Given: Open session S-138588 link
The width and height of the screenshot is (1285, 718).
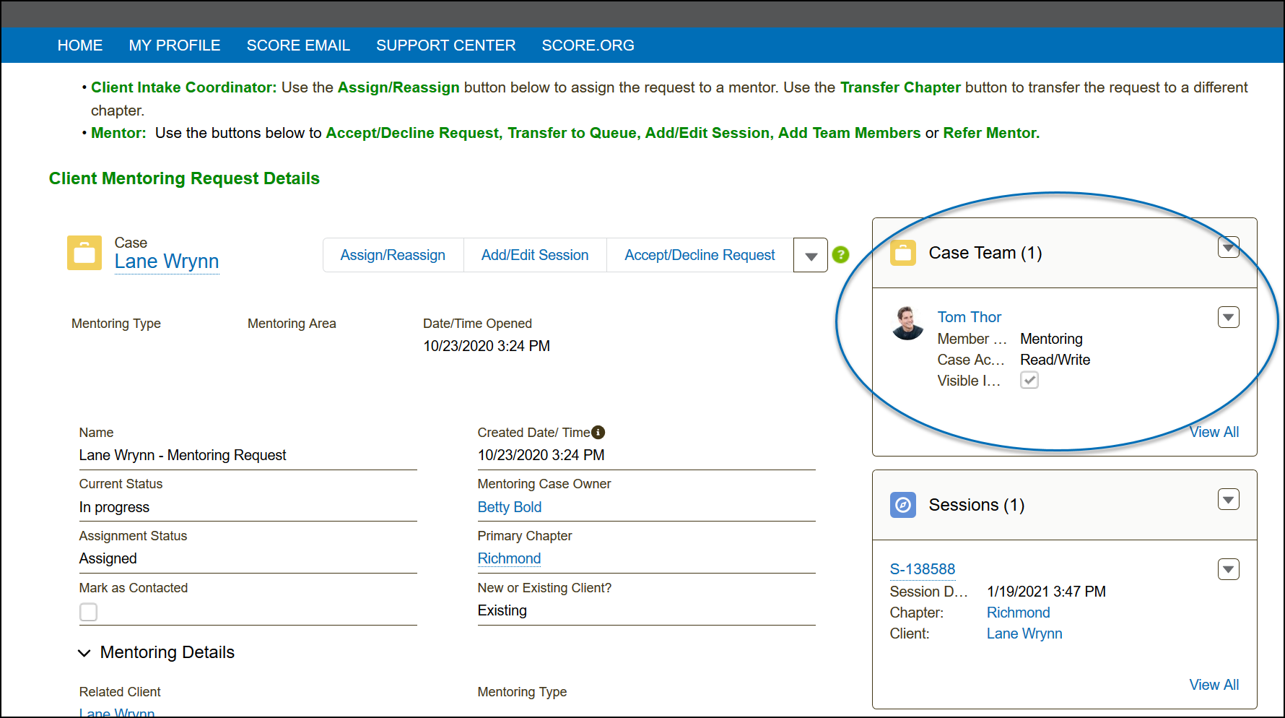Looking at the screenshot, I should (x=923, y=569).
